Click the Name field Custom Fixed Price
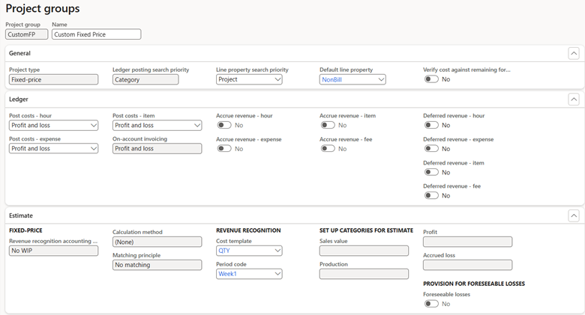 tap(96, 34)
